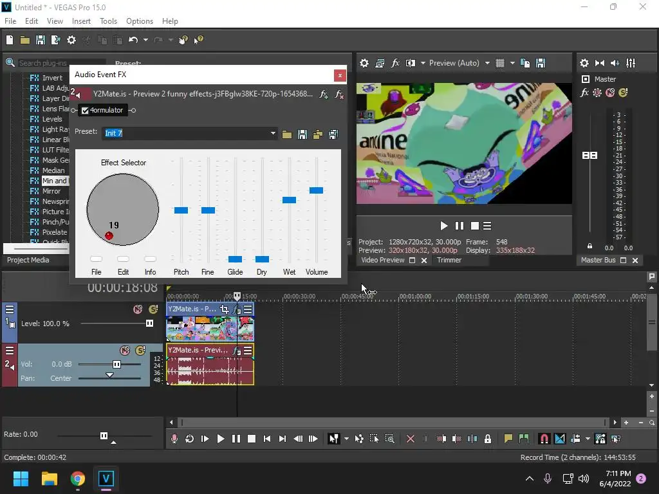Open Google Chrome from the taskbar
The width and height of the screenshot is (659, 494).
[x=78, y=479]
